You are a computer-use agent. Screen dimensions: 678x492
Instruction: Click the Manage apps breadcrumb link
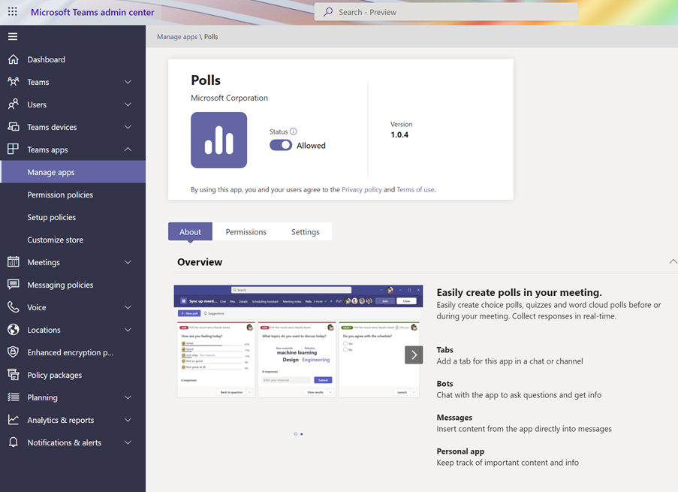[x=177, y=37]
